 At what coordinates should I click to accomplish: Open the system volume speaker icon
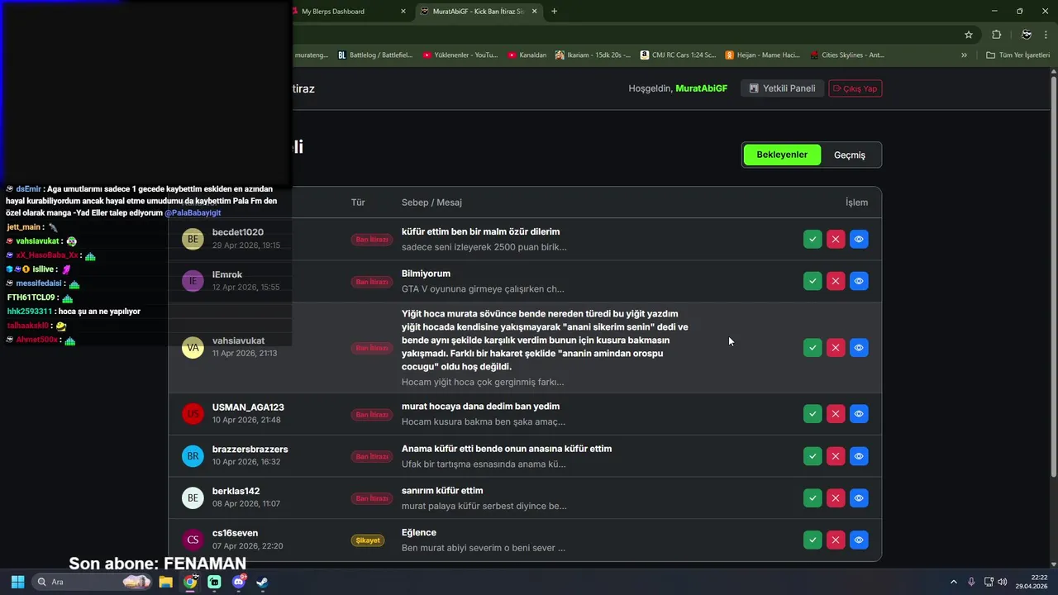[1002, 582]
